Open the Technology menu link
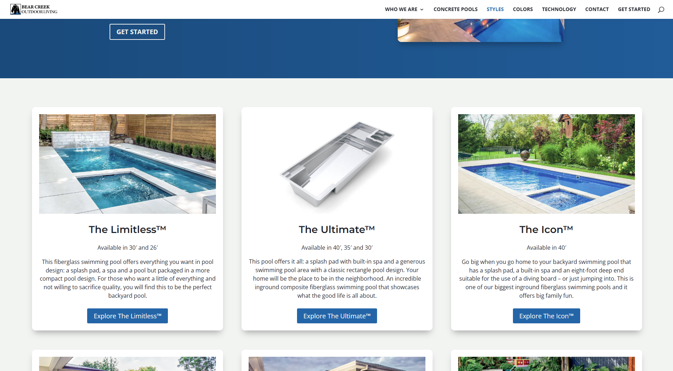The image size is (673, 371). coord(559,9)
